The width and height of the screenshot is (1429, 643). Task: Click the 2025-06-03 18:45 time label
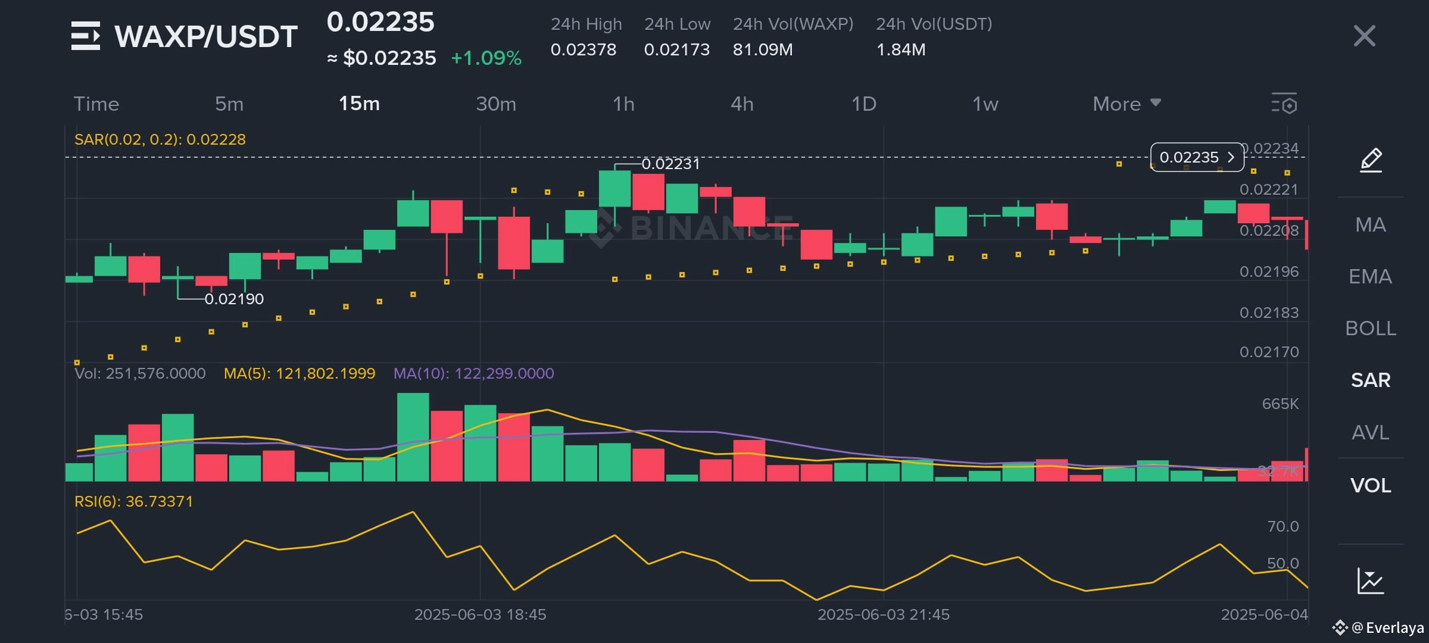480,614
